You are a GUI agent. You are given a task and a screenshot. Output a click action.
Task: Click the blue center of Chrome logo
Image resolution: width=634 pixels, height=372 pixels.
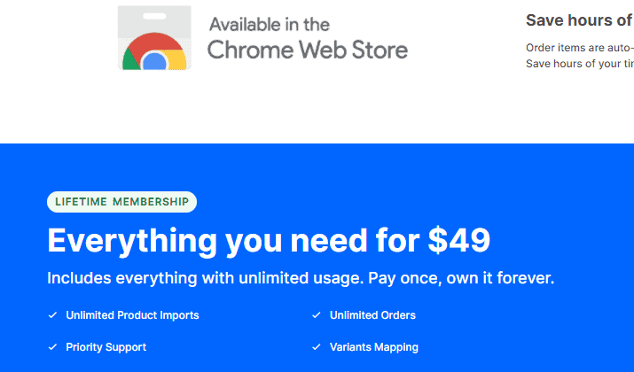pos(154,62)
